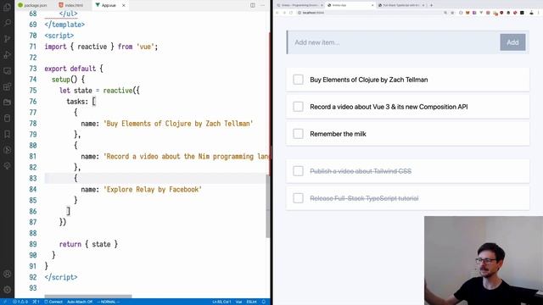Click the bookmark icon in the activity bar

tap(7, 134)
